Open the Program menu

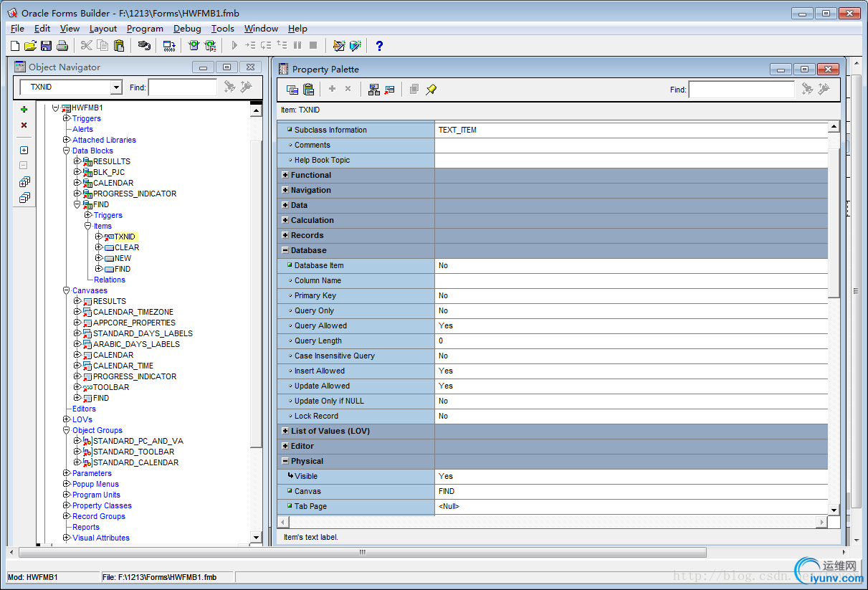click(145, 29)
